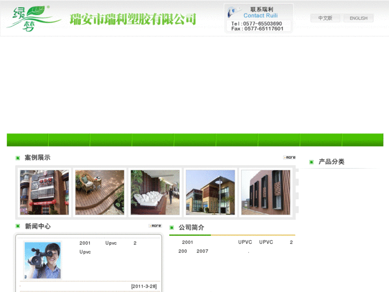389x292 pixels.
Task: Click the satellite dish icon in contact box
Action: click(233, 12)
